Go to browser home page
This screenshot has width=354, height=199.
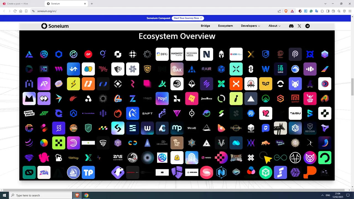(x=21, y=11)
